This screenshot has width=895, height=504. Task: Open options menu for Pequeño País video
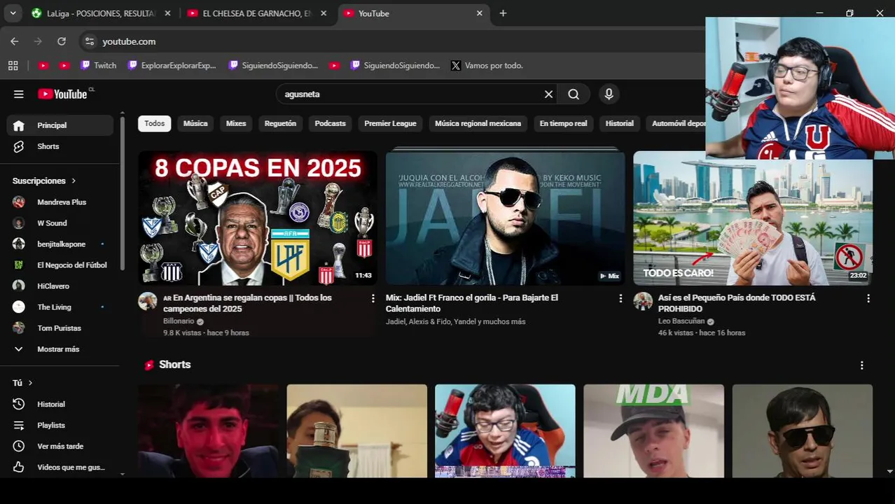pyautogui.click(x=868, y=298)
